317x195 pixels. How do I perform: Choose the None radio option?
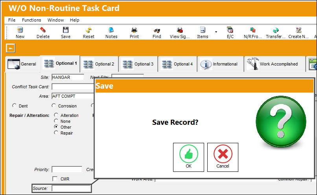(x=56, y=121)
